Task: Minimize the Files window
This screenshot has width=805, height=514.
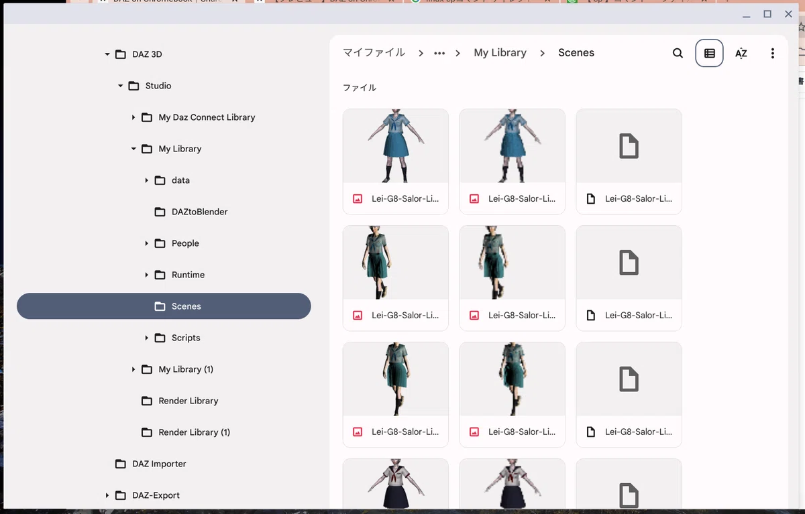Action: point(747,14)
